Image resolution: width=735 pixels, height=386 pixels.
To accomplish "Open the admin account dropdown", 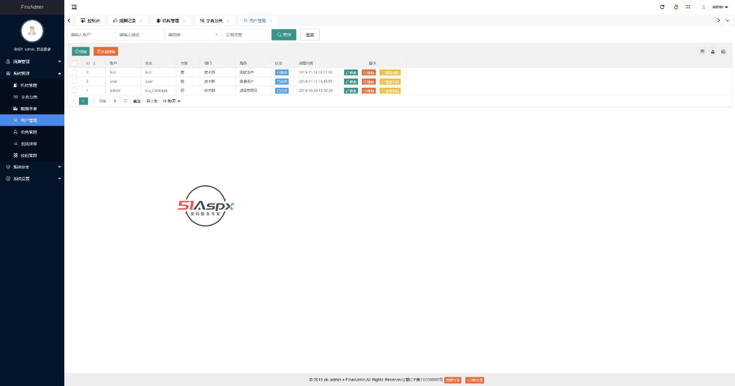I will (720, 7).
